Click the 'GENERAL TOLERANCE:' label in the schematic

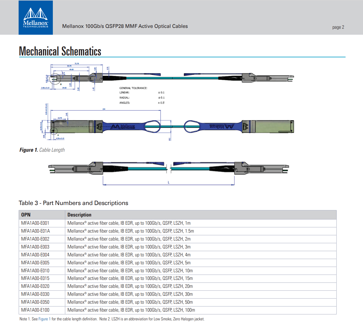(x=133, y=88)
